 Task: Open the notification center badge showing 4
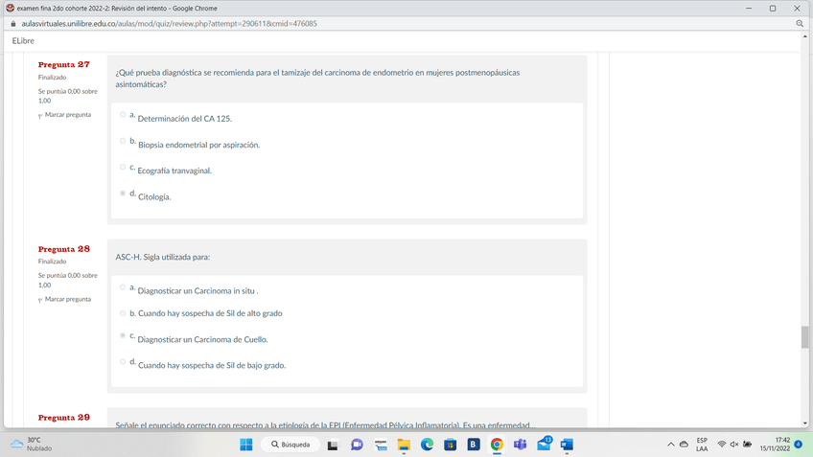coord(799,444)
